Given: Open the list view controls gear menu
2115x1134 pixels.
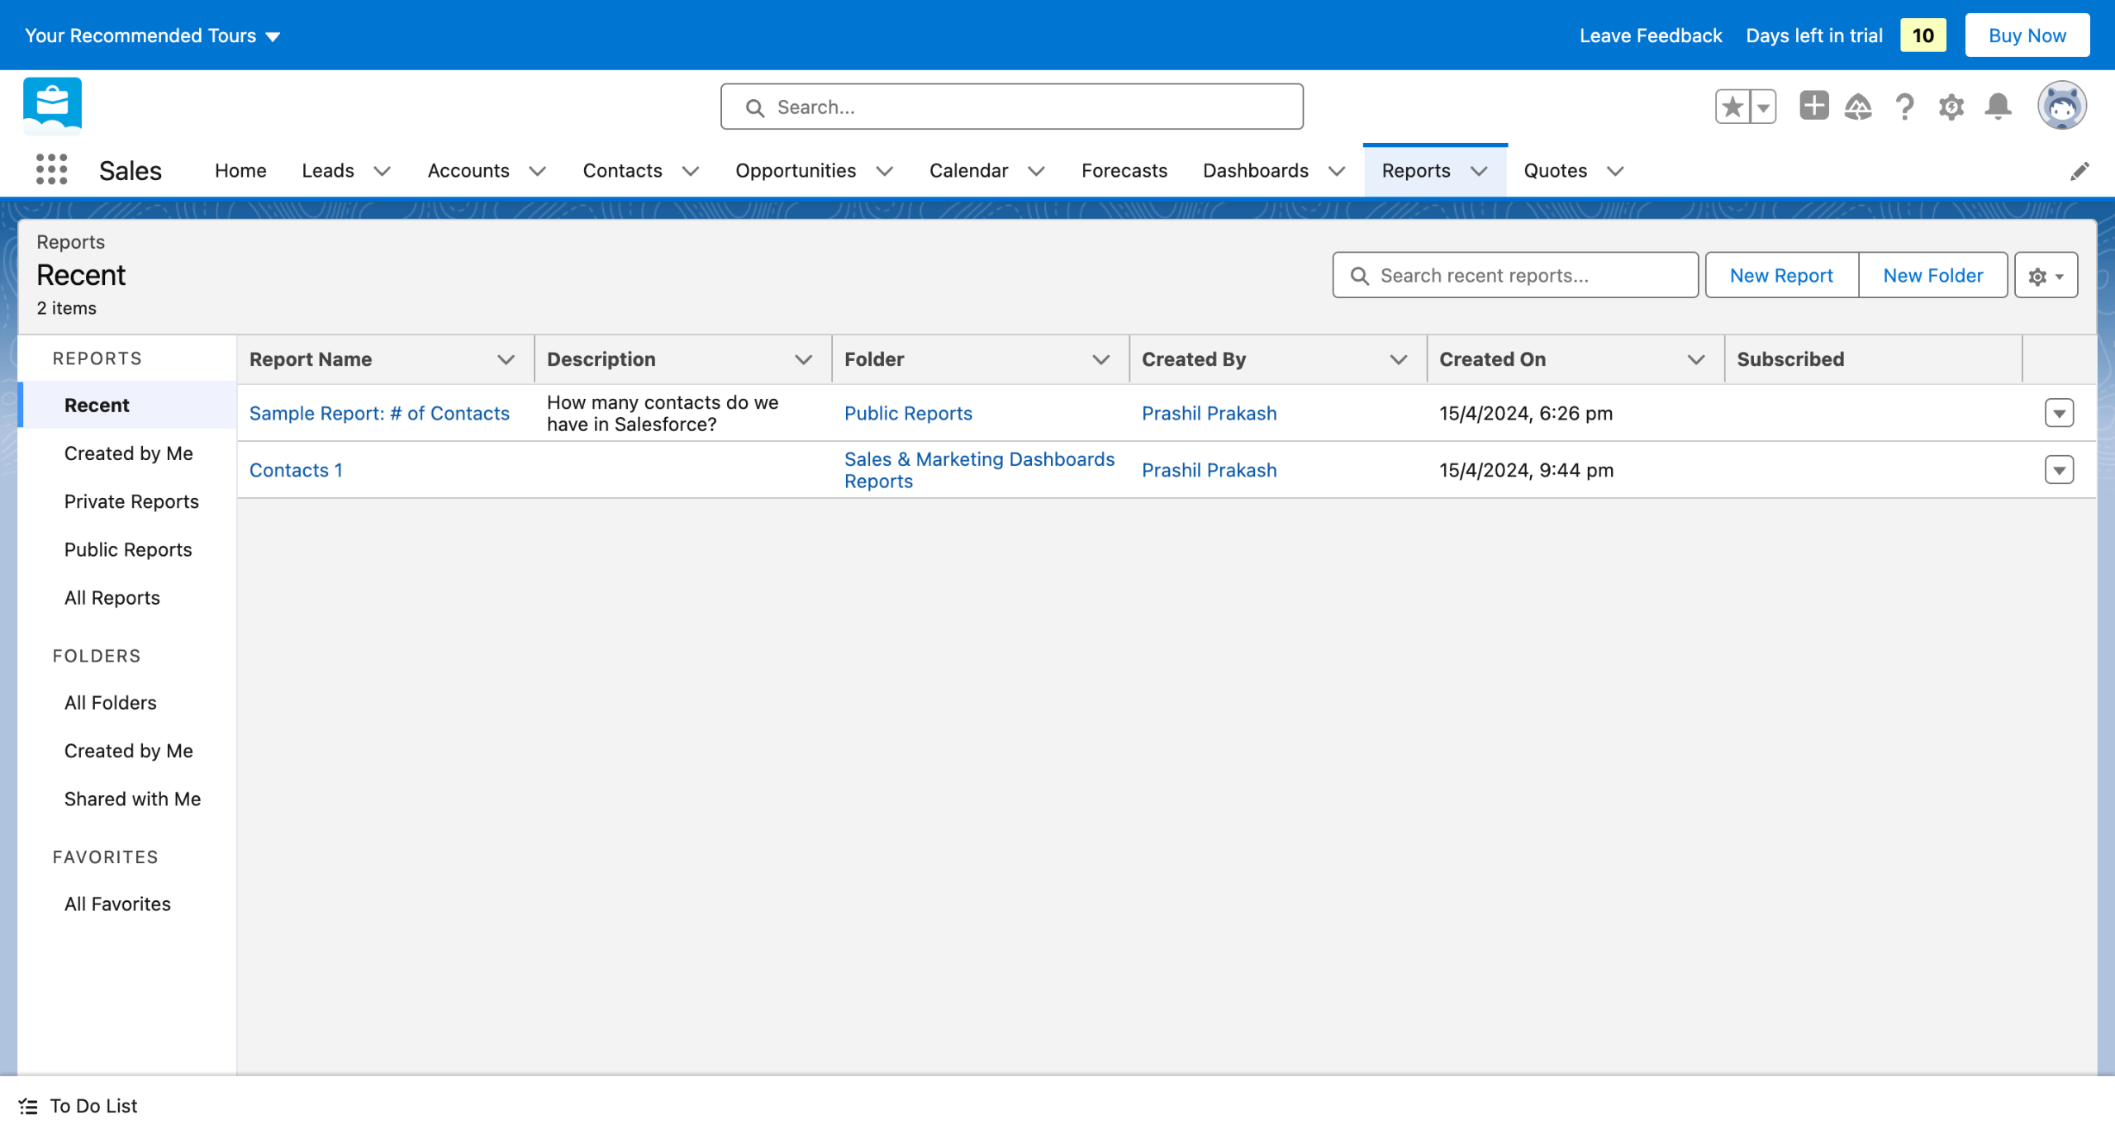Looking at the screenshot, I should pyautogui.click(x=2046, y=276).
